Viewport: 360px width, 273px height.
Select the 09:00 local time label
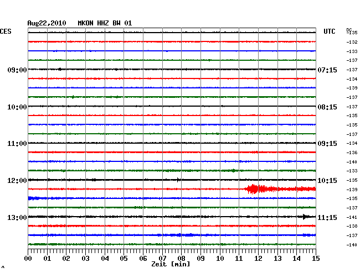pyautogui.click(x=17, y=70)
